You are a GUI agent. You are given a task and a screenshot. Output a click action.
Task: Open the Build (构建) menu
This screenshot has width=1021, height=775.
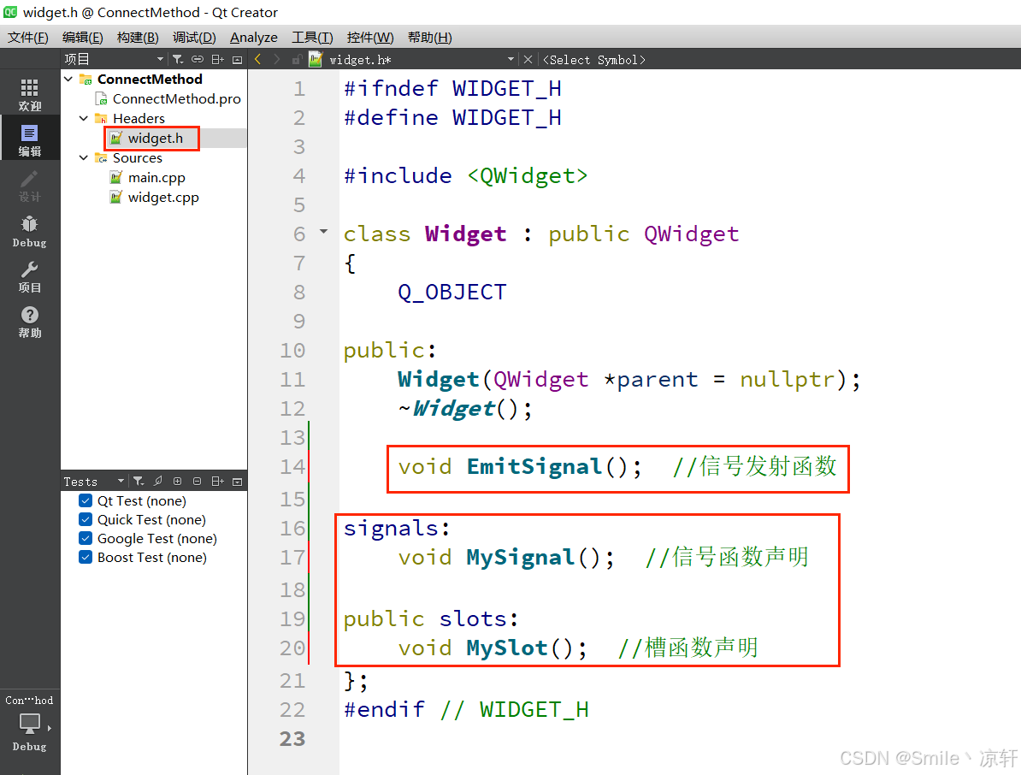coord(138,37)
